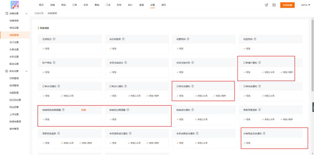Open the 营销 top menu
The height and width of the screenshot is (155, 314).
click(97, 5)
